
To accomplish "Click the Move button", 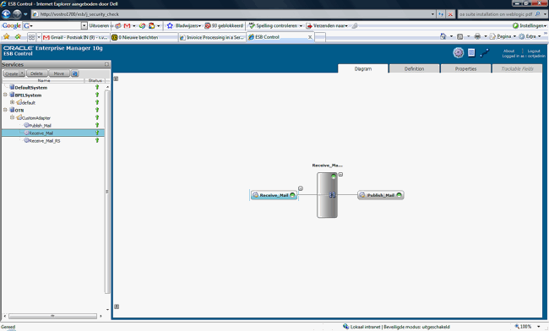I will click(x=59, y=73).
